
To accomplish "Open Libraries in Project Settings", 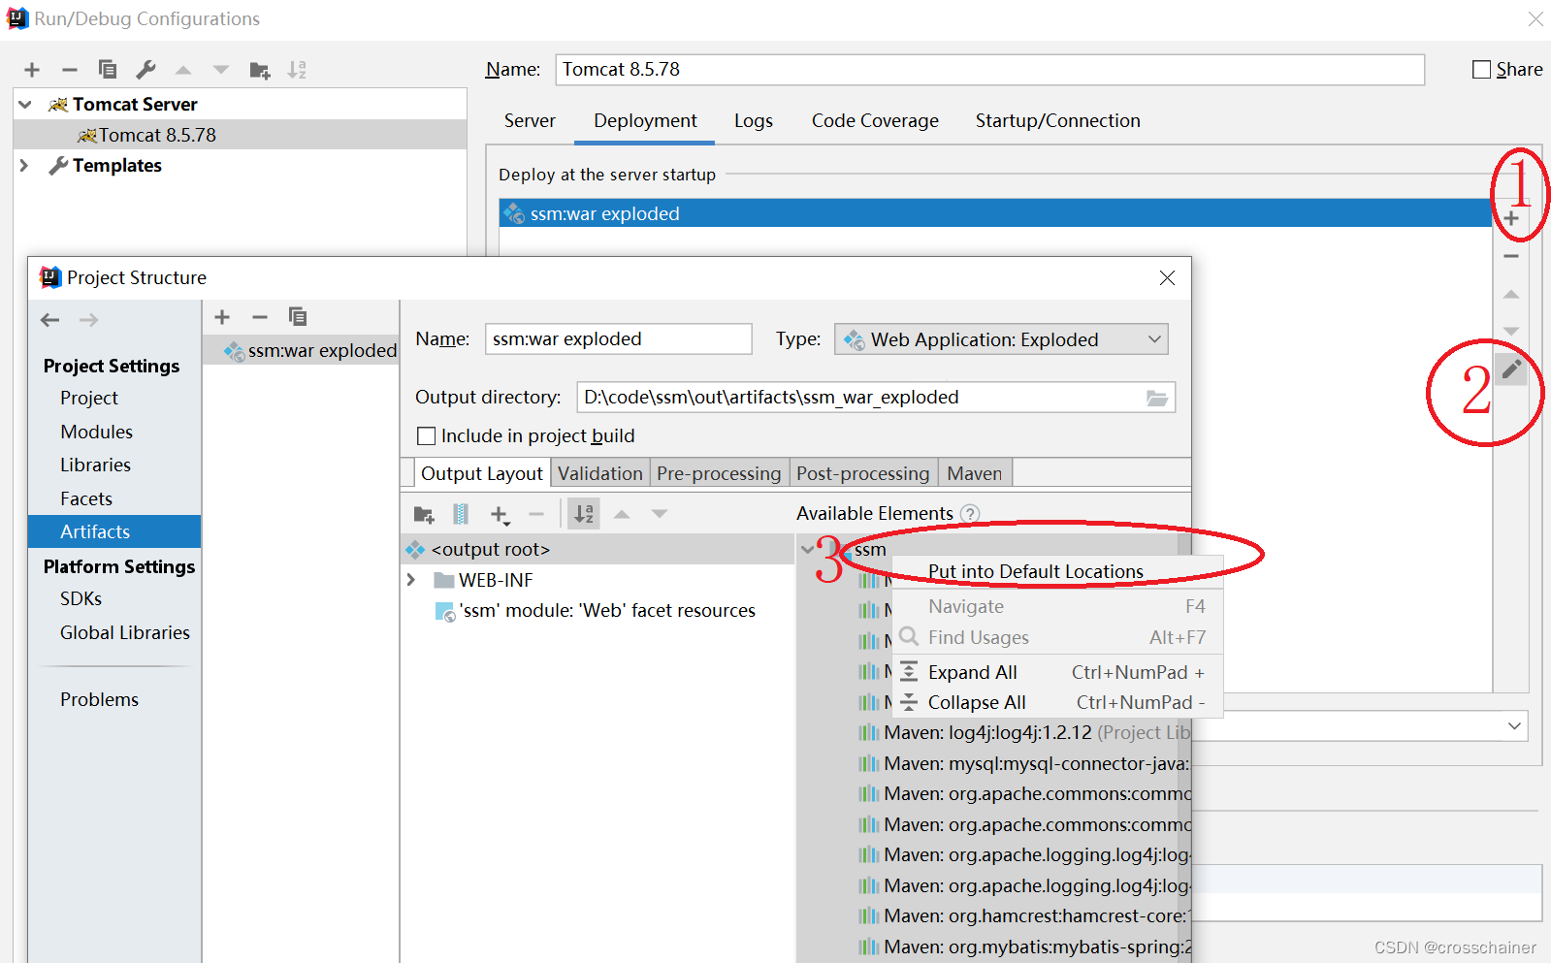I will coord(95,465).
